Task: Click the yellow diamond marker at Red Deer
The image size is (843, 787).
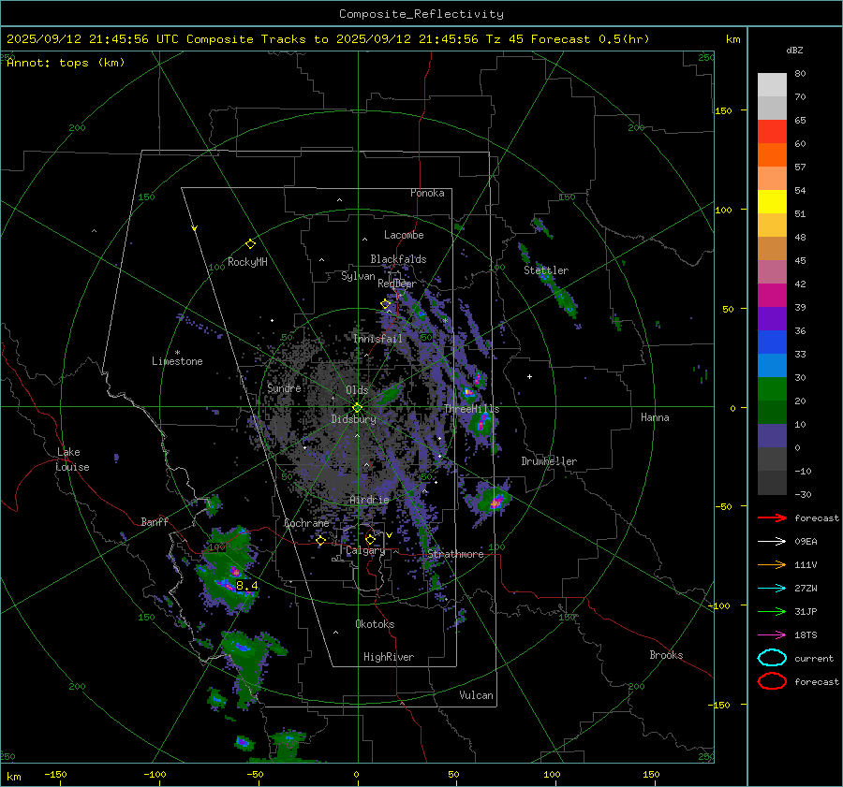Action: 385,304
